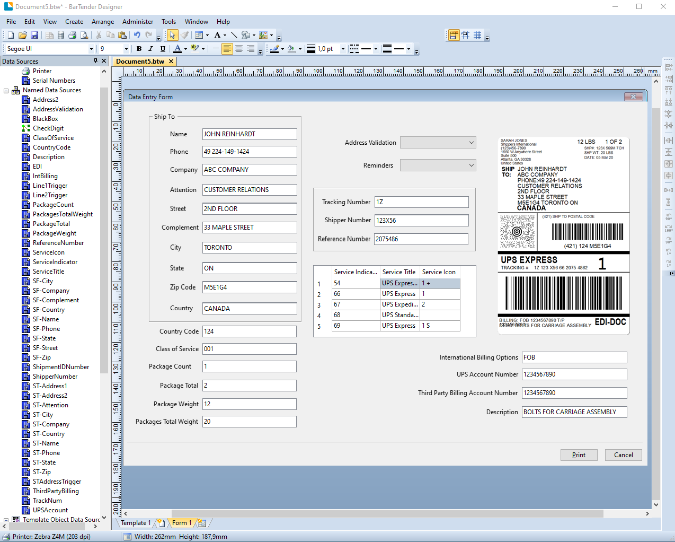The height and width of the screenshot is (542, 675).
Task: Close the Data Sources panel
Action: pyautogui.click(x=104, y=61)
